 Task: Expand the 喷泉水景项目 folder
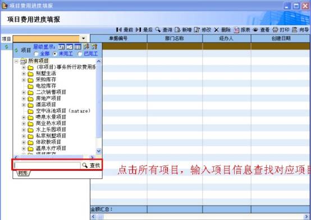point(24,117)
